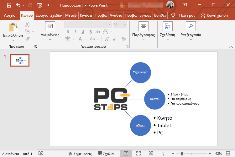The height and width of the screenshot is (157, 235).
Task: Open the user account profile picture
Action: [170, 5]
